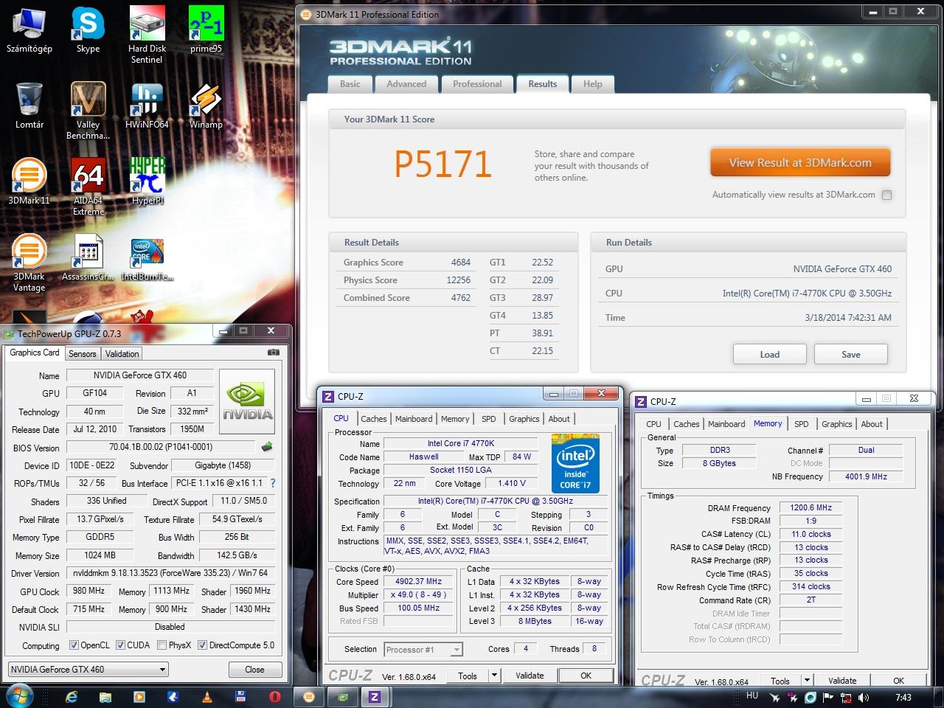Launch the 3DMark11 desktop shortcut

[29, 181]
